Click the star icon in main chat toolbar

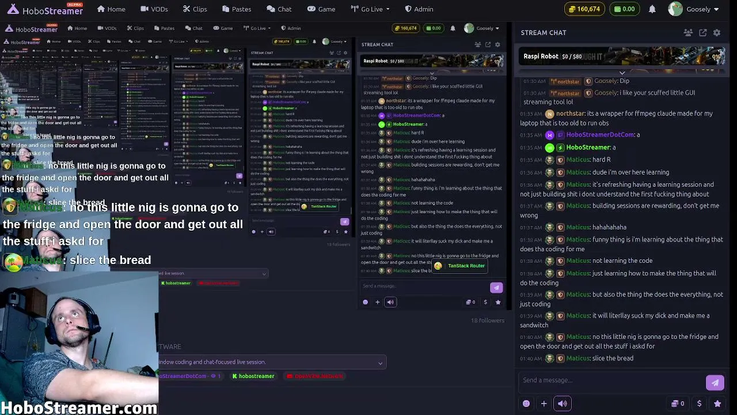point(717,403)
